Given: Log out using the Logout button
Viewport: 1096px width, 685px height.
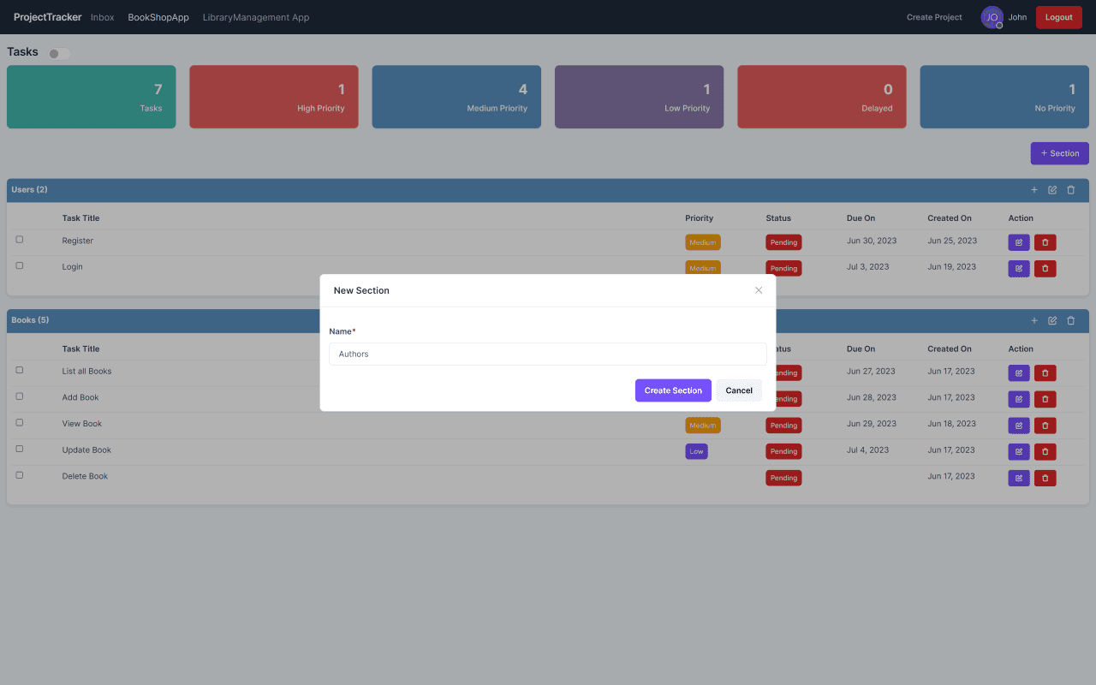Looking at the screenshot, I should pyautogui.click(x=1058, y=17).
